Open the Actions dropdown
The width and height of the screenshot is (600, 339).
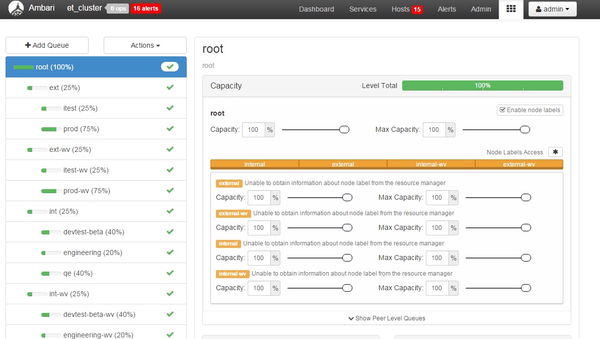(145, 45)
